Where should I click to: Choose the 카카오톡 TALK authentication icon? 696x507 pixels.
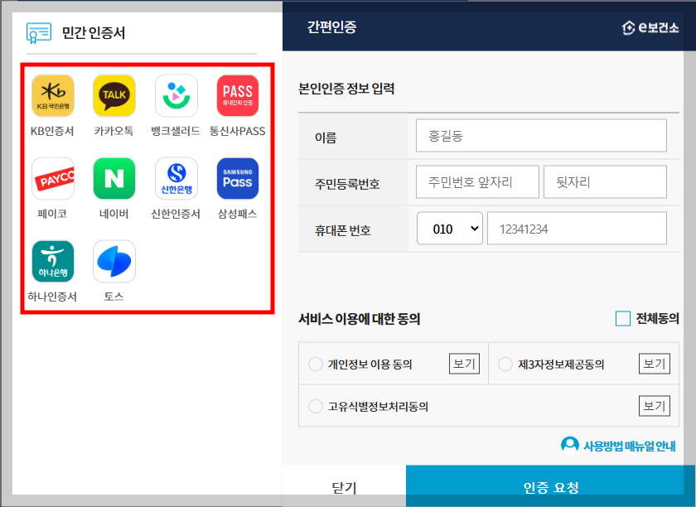point(114,95)
